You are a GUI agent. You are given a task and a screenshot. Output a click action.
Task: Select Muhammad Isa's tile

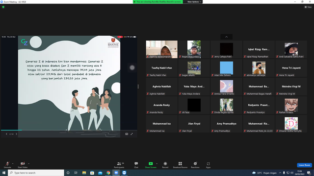tap(161, 124)
